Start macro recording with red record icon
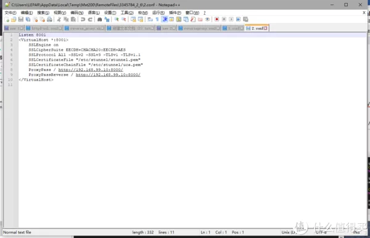This screenshot has height=238, width=370. click(216, 19)
